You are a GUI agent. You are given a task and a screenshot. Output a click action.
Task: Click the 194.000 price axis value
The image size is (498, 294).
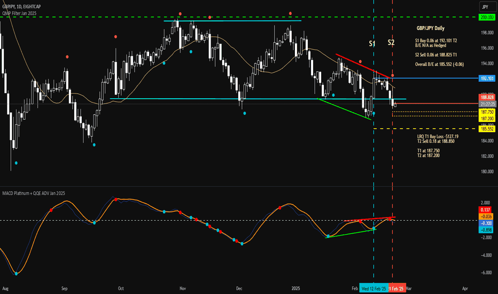[487, 64]
